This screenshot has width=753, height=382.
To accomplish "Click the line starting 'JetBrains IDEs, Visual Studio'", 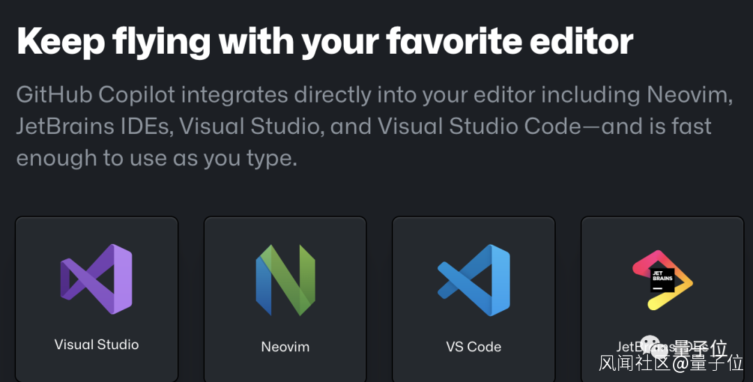I will coord(363,126).
